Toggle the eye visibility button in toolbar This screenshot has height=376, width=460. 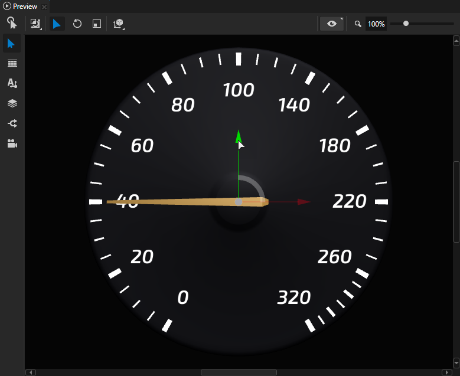pos(332,24)
